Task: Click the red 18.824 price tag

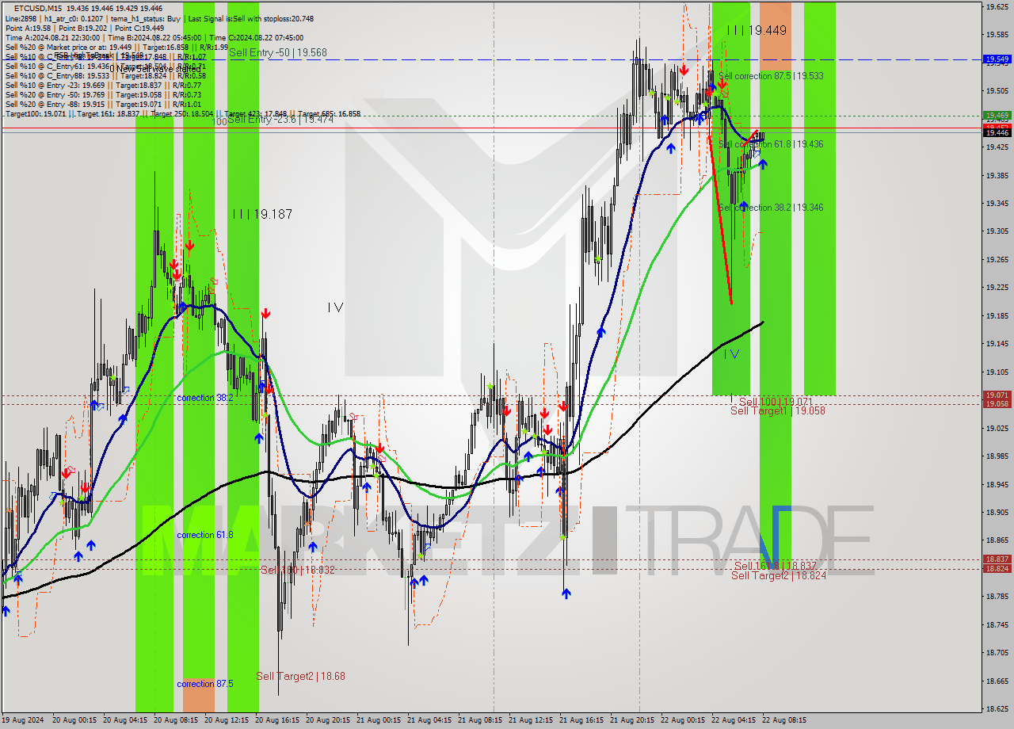Action: (997, 568)
